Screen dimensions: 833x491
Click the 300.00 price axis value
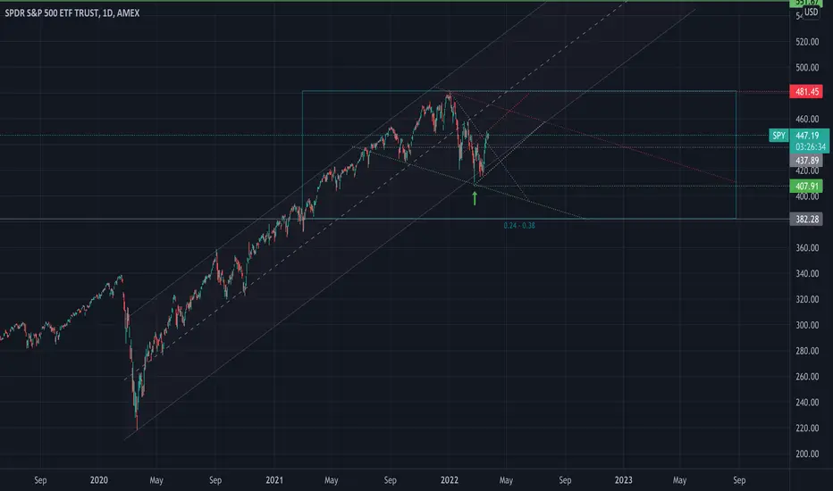807,325
